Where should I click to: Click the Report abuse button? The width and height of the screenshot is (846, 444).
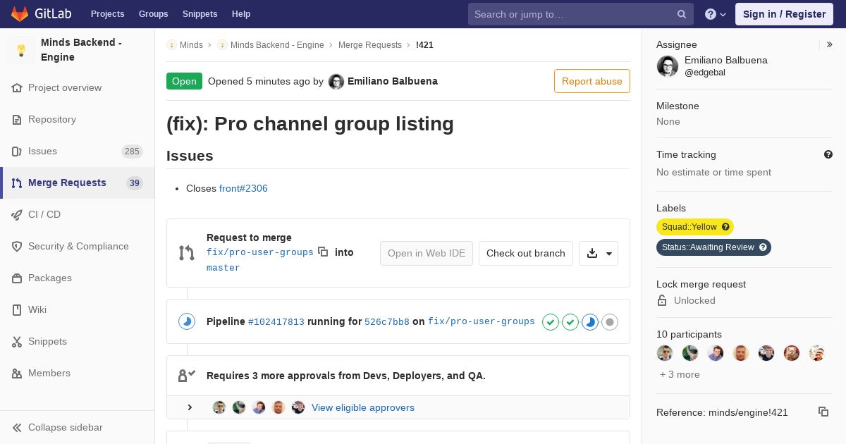pos(591,81)
